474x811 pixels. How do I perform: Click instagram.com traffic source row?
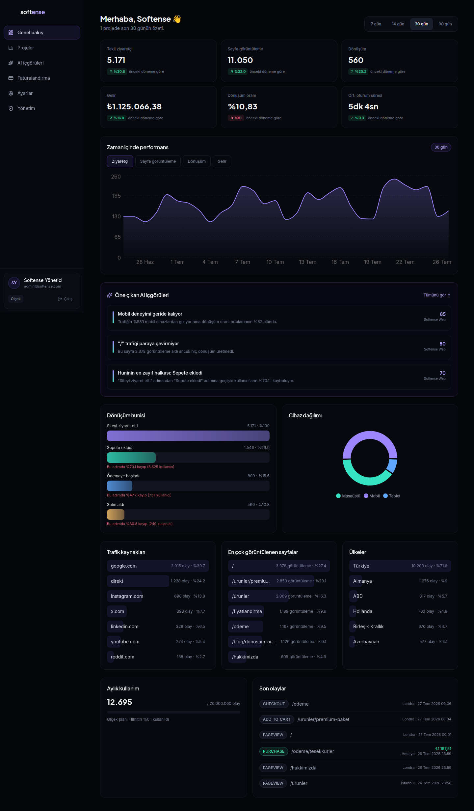[158, 596]
